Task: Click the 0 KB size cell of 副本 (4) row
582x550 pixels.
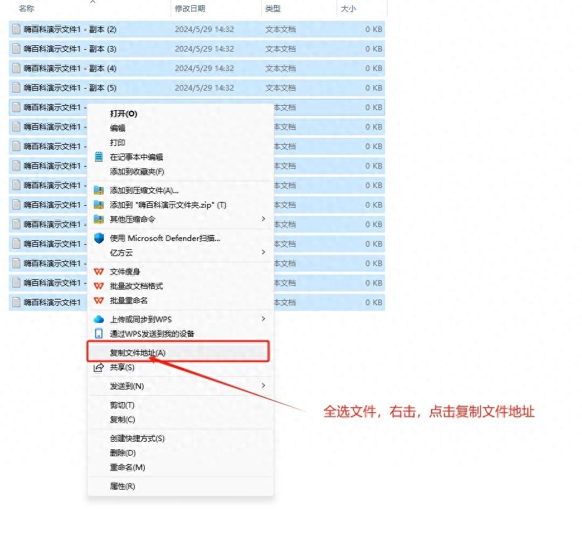Action: 374,69
